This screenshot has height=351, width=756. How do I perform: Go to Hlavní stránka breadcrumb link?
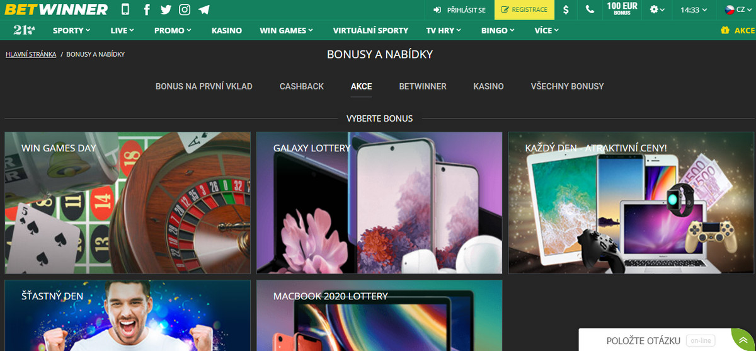[31, 54]
